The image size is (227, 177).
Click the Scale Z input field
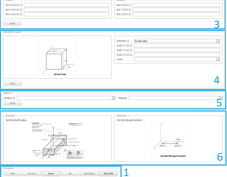[177, 55]
